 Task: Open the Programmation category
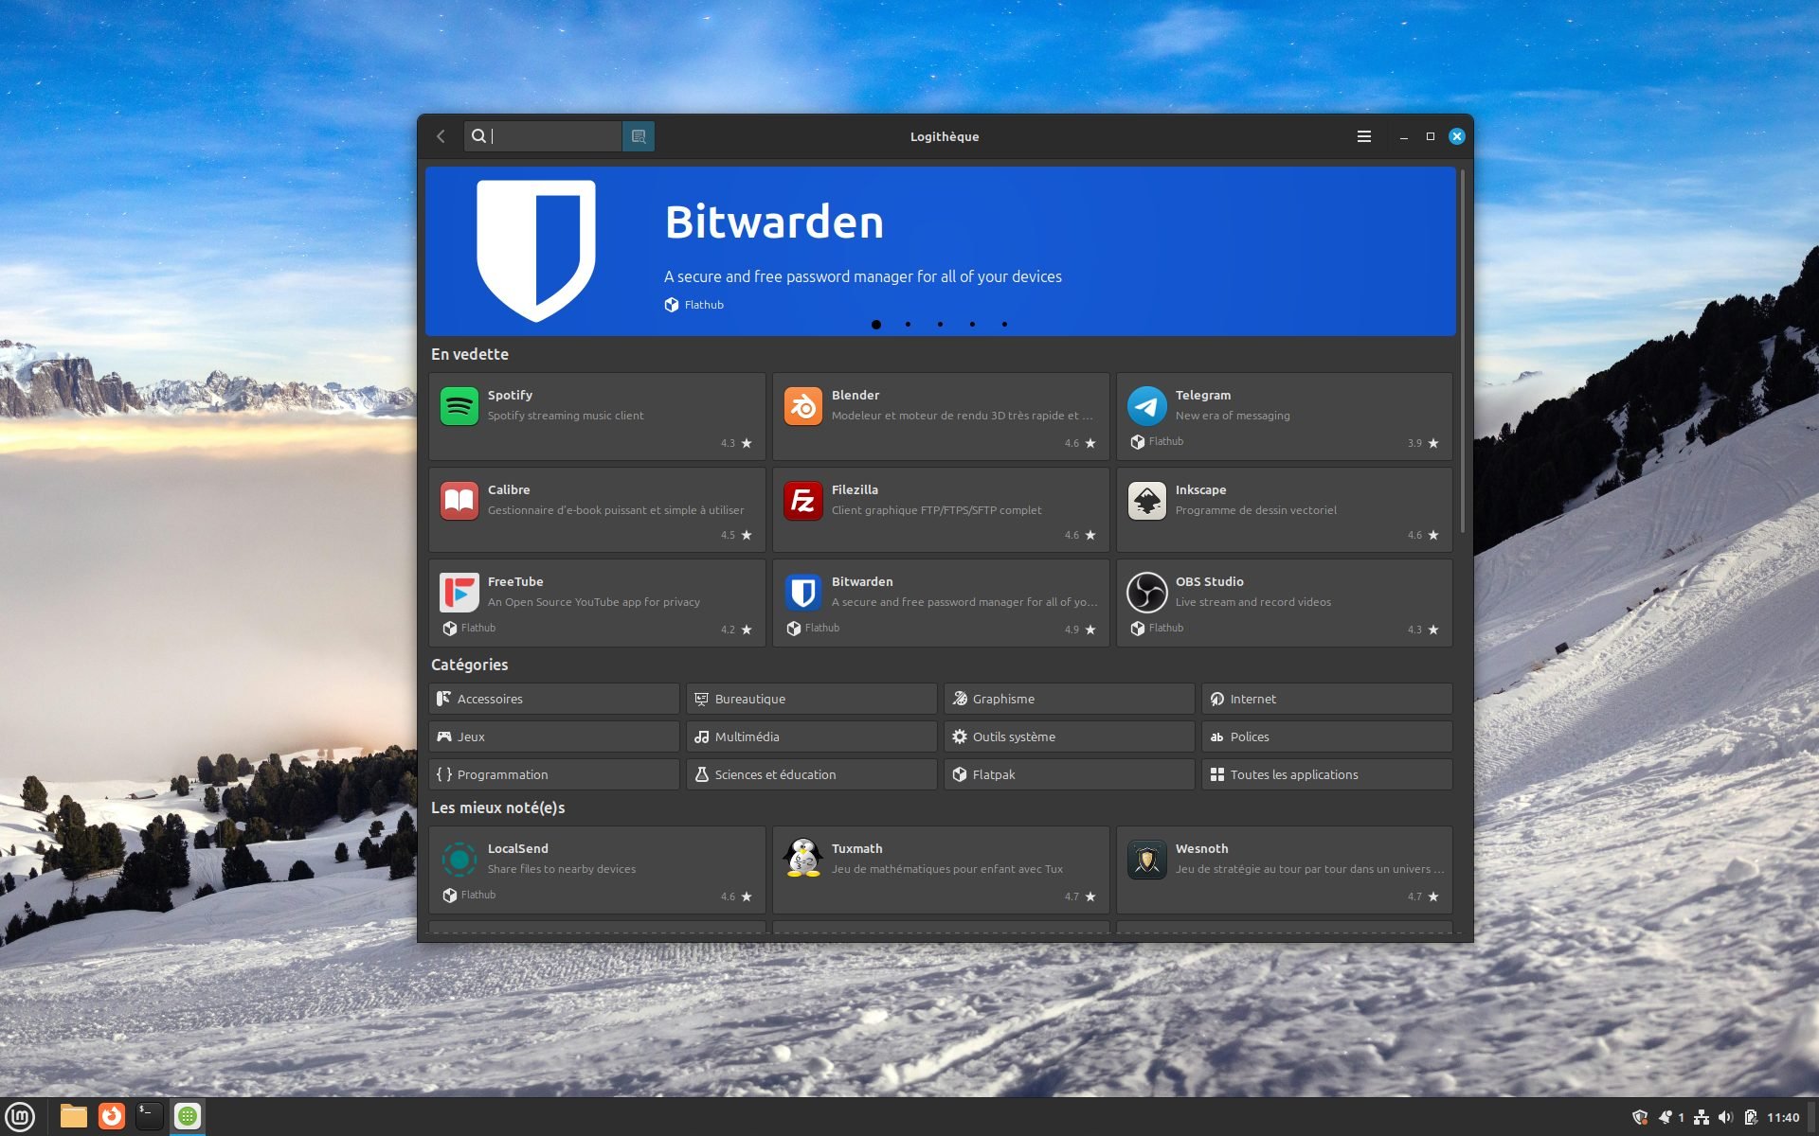pos(554,774)
